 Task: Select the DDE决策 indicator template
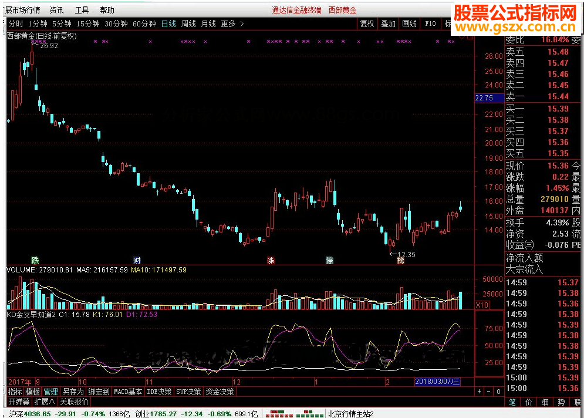pyautogui.click(x=159, y=392)
